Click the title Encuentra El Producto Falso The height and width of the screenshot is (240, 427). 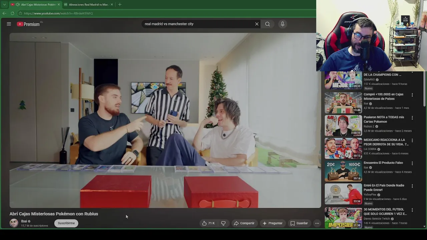383,163
